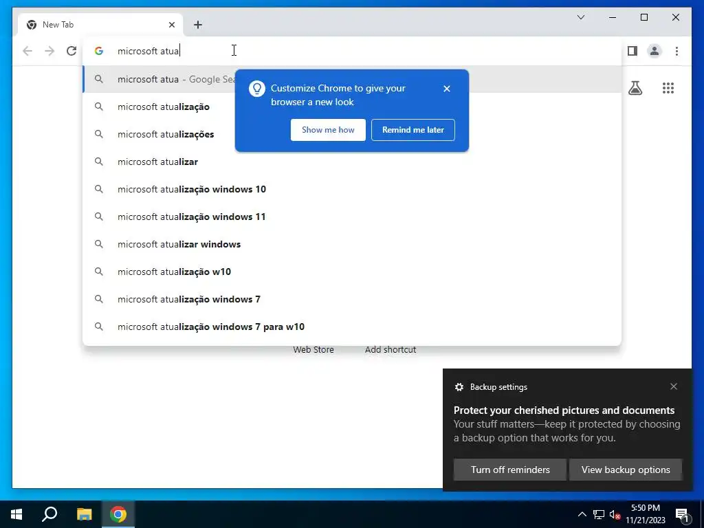Viewport: 704px width, 528px height.
Task: Select 'microsoft atua - Google Search' suggestion
Action: [x=353, y=79]
